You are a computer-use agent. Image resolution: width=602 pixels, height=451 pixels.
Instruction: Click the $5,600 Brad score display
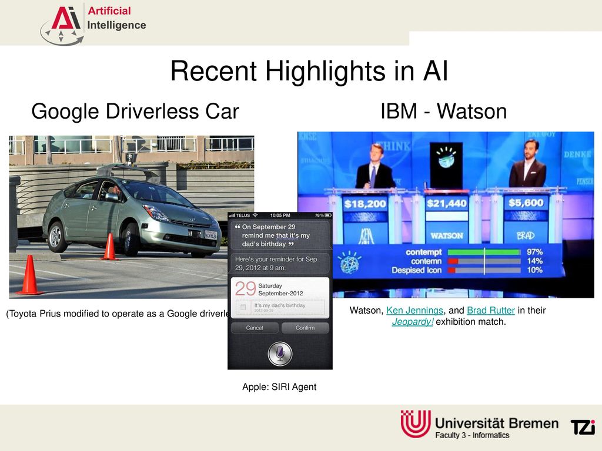(x=526, y=203)
